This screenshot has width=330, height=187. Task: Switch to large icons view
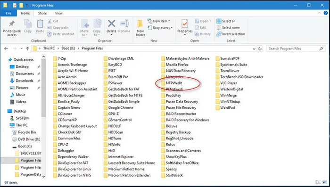point(324,182)
